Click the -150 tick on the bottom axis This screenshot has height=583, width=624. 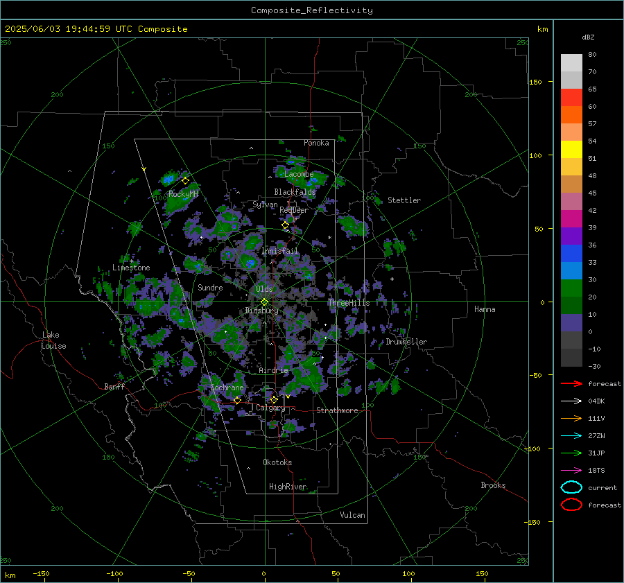tap(41, 573)
